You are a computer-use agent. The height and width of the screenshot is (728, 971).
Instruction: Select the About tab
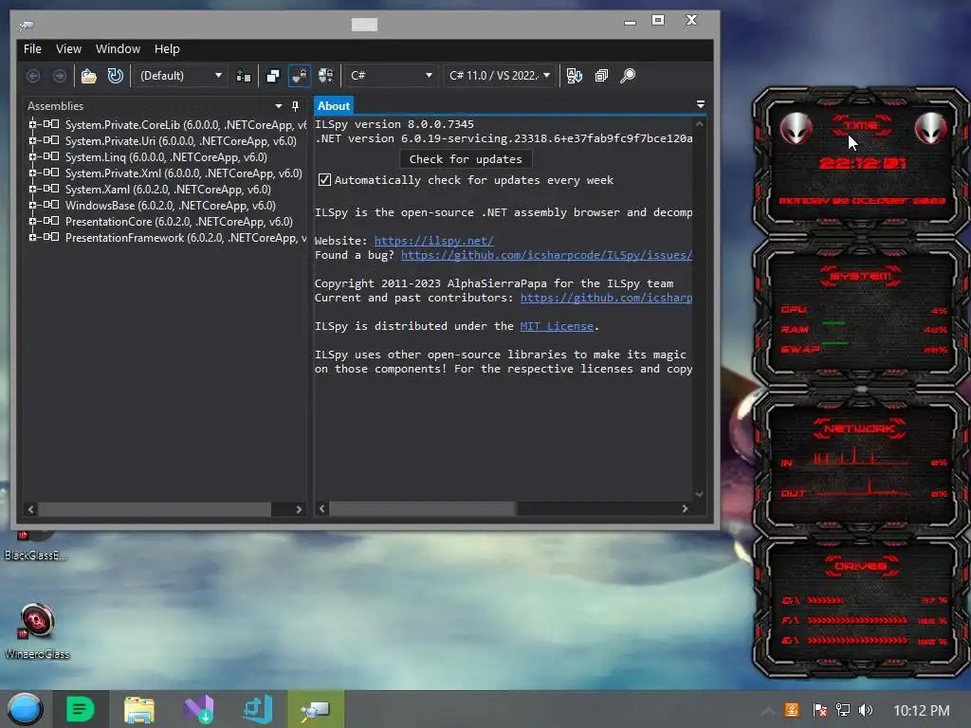[x=333, y=106]
